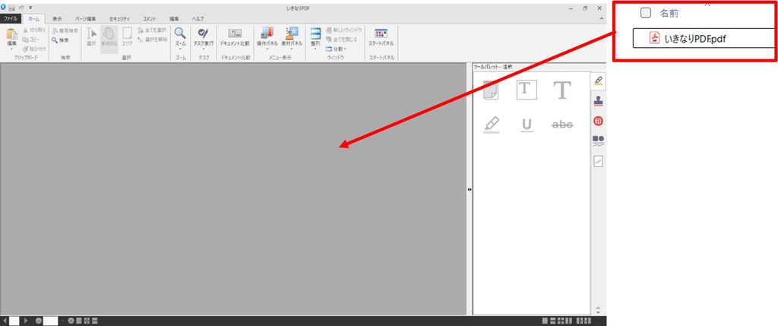
Task: Expand the 分割 split dropdown
Action: 336,49
